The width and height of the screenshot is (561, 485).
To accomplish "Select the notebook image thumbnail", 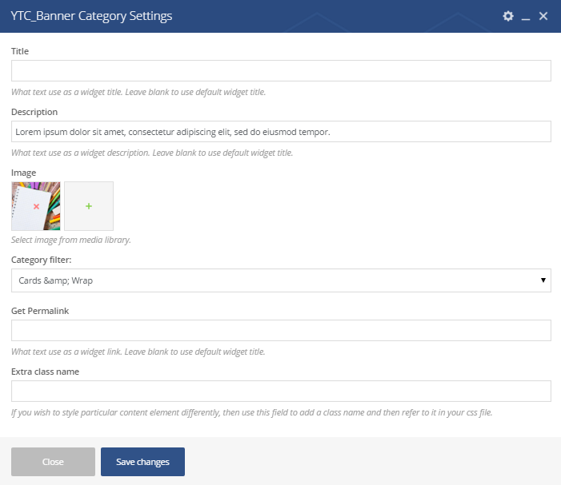I will pos(36,206).
